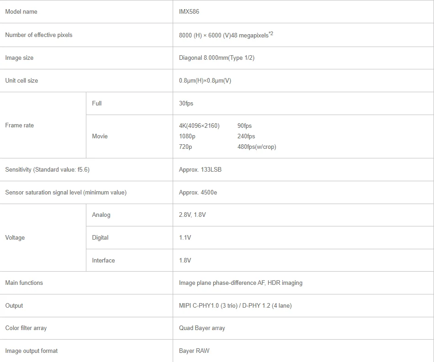Click the MIPI C-PHY1.0 output value
Screen dimensions: 434x362
point(235,306)
